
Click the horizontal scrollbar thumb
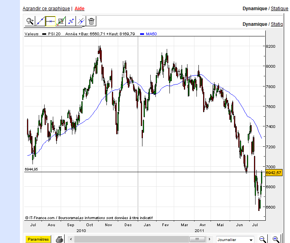click(197, 239)
